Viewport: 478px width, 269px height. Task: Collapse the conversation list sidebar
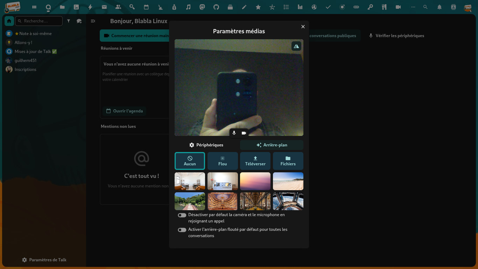pyautogui.click(x=93, y=21)
